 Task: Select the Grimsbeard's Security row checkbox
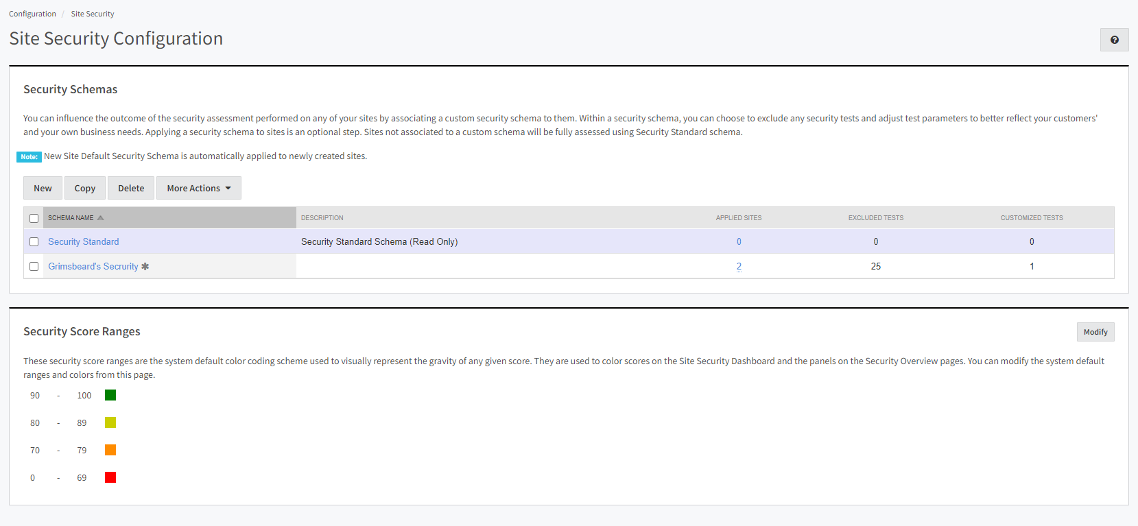tap(34, 266)
